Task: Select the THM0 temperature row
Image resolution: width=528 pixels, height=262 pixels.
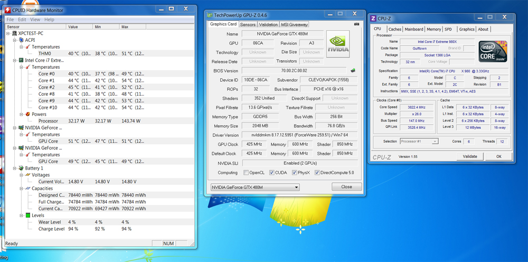Action: click(100, 53)
